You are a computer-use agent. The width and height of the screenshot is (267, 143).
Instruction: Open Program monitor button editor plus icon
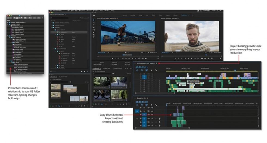point(220,58)
